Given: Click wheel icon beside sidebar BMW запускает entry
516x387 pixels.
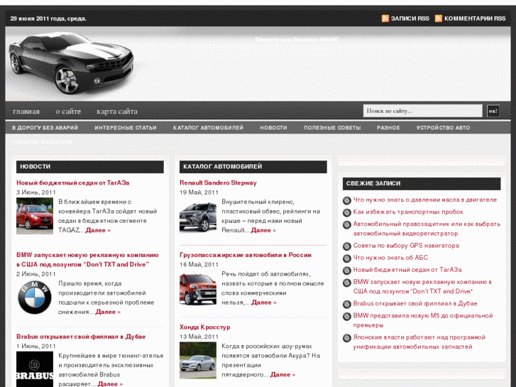Looking at the screenshot, I should [x=347, y=283].
